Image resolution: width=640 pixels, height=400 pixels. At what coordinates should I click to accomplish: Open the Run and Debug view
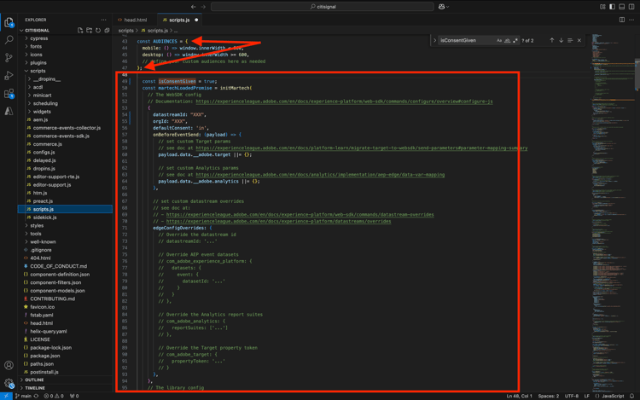(x=9, y=76)
